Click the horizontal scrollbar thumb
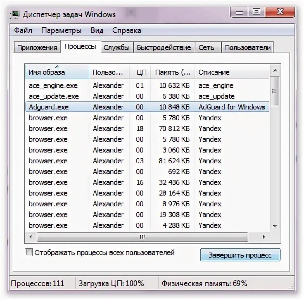This screenshot has width=304, height=300. tap(142, 237)
